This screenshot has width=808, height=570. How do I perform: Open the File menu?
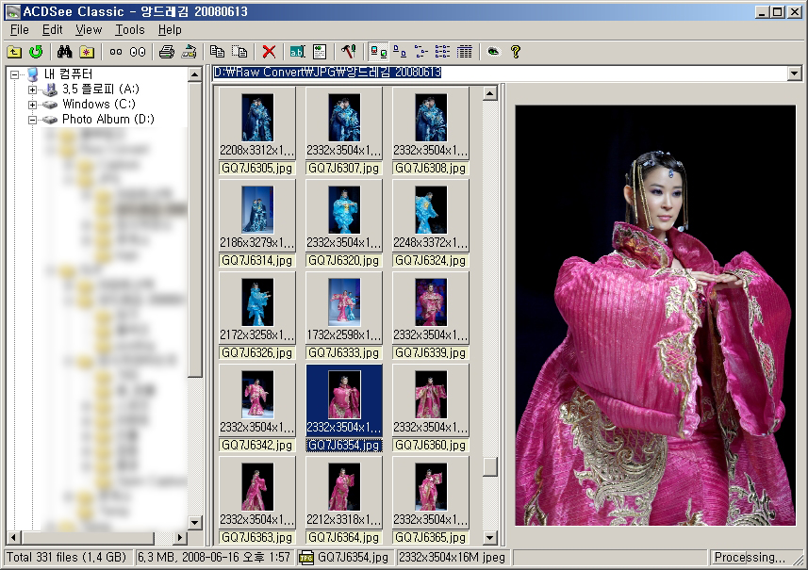tap(20, 30)
